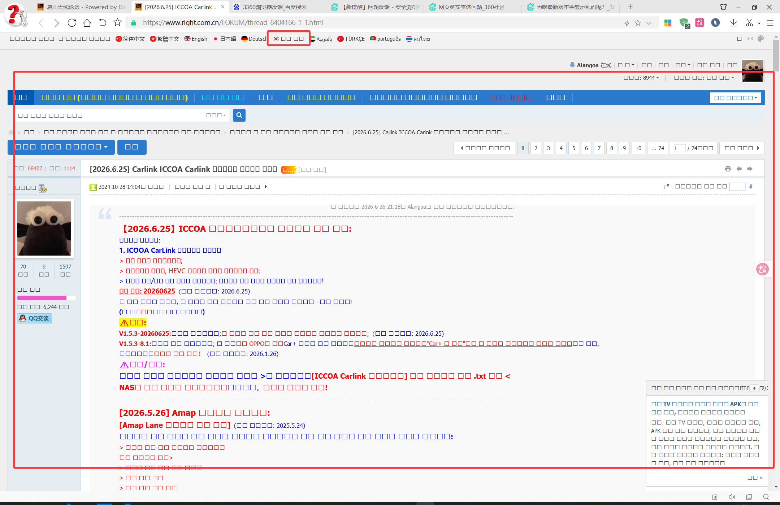Open a new tab with the plus button
780x505 pixels.
point(630,7)
